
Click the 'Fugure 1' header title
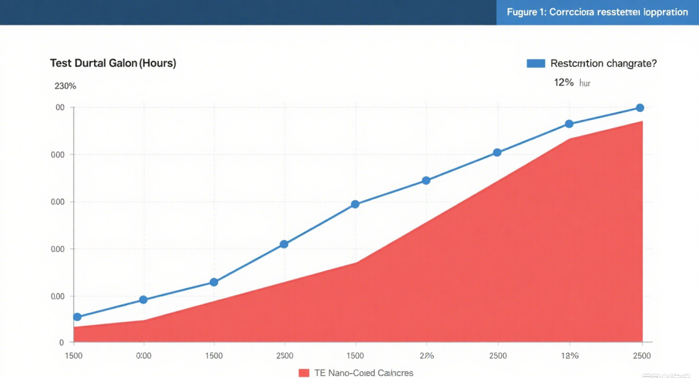click(x=597, y=12)
